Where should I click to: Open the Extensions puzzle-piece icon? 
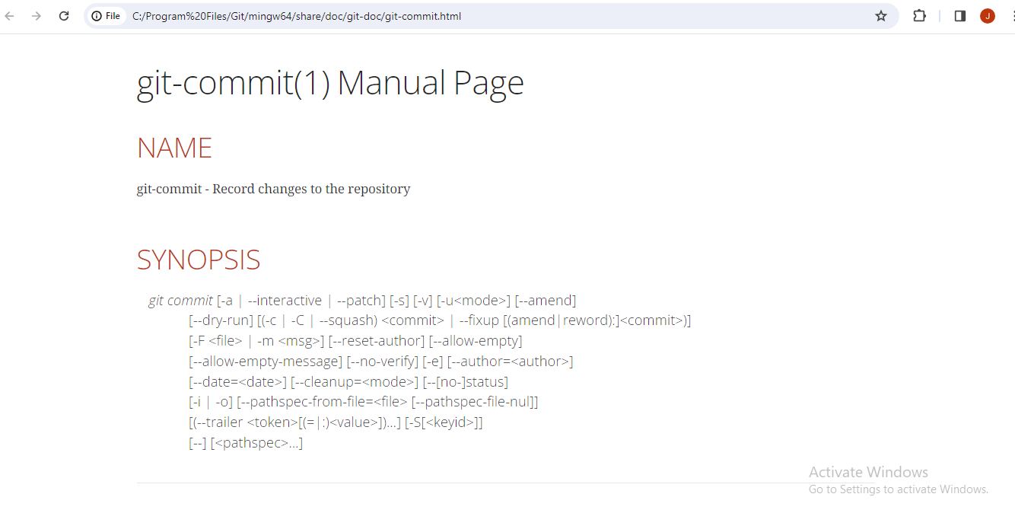[920, 15]
